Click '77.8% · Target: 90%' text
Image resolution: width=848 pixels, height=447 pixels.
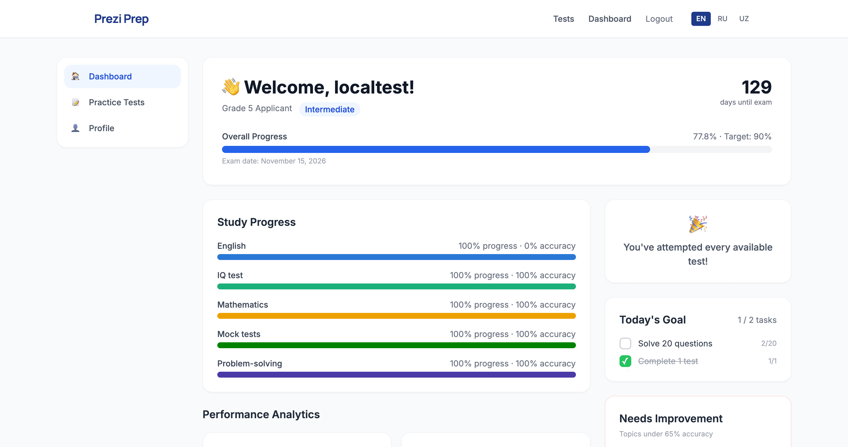point(732,136)
